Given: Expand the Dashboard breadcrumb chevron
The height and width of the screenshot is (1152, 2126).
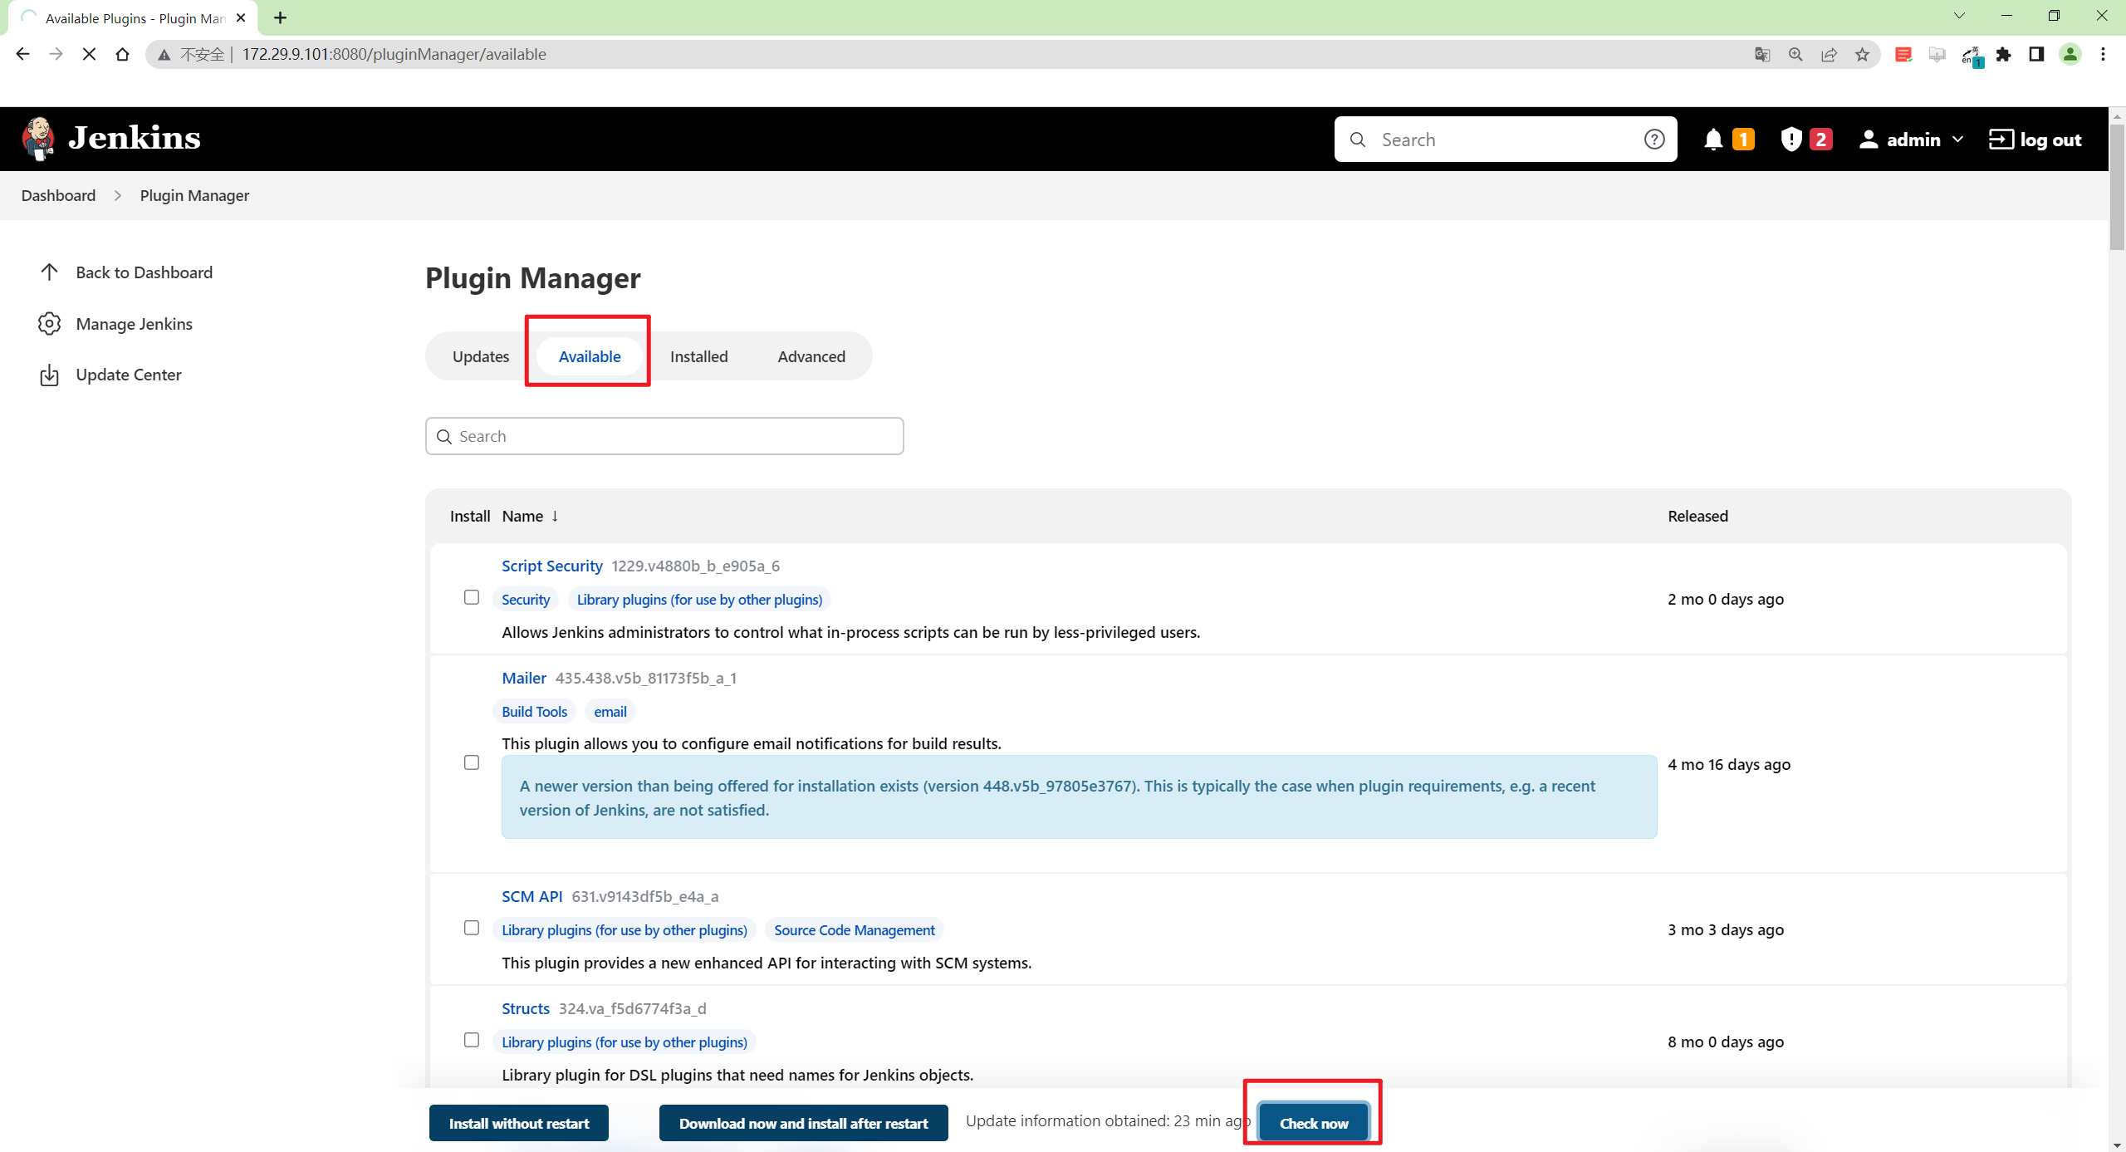Looking at the screenshot, I should (118, 195).
